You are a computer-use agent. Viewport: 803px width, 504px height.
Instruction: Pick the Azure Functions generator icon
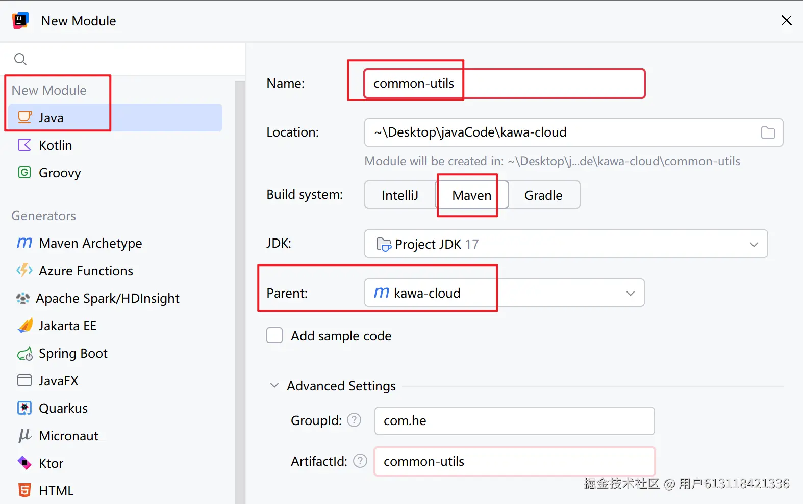click(x=24, y=270)
